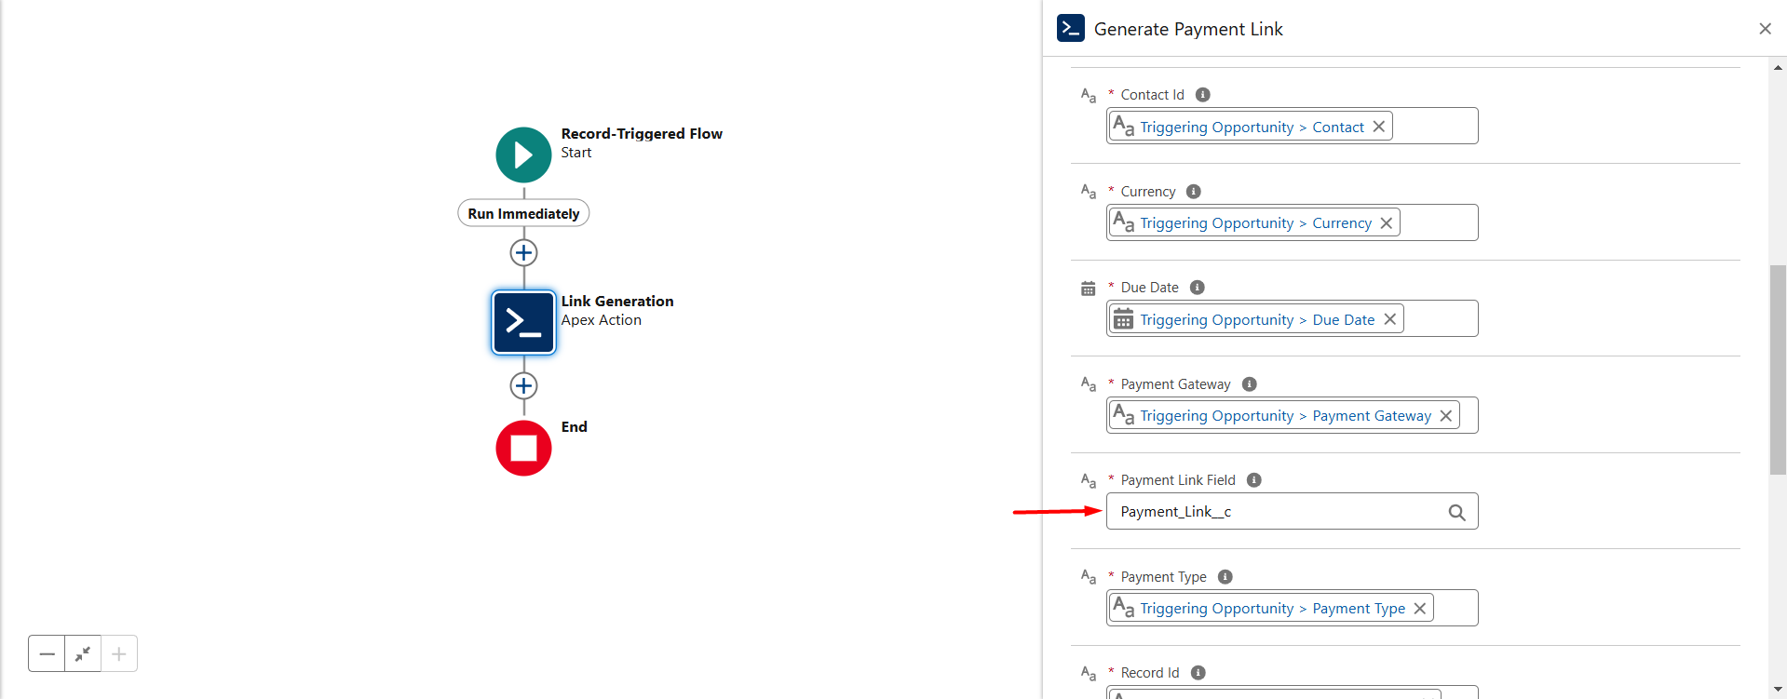Image resolution: width=1787 pixels, height=699 pixels.
Task: Click the Contact Id resource field
Action: pyautogui.click(x=1292, y=126)
